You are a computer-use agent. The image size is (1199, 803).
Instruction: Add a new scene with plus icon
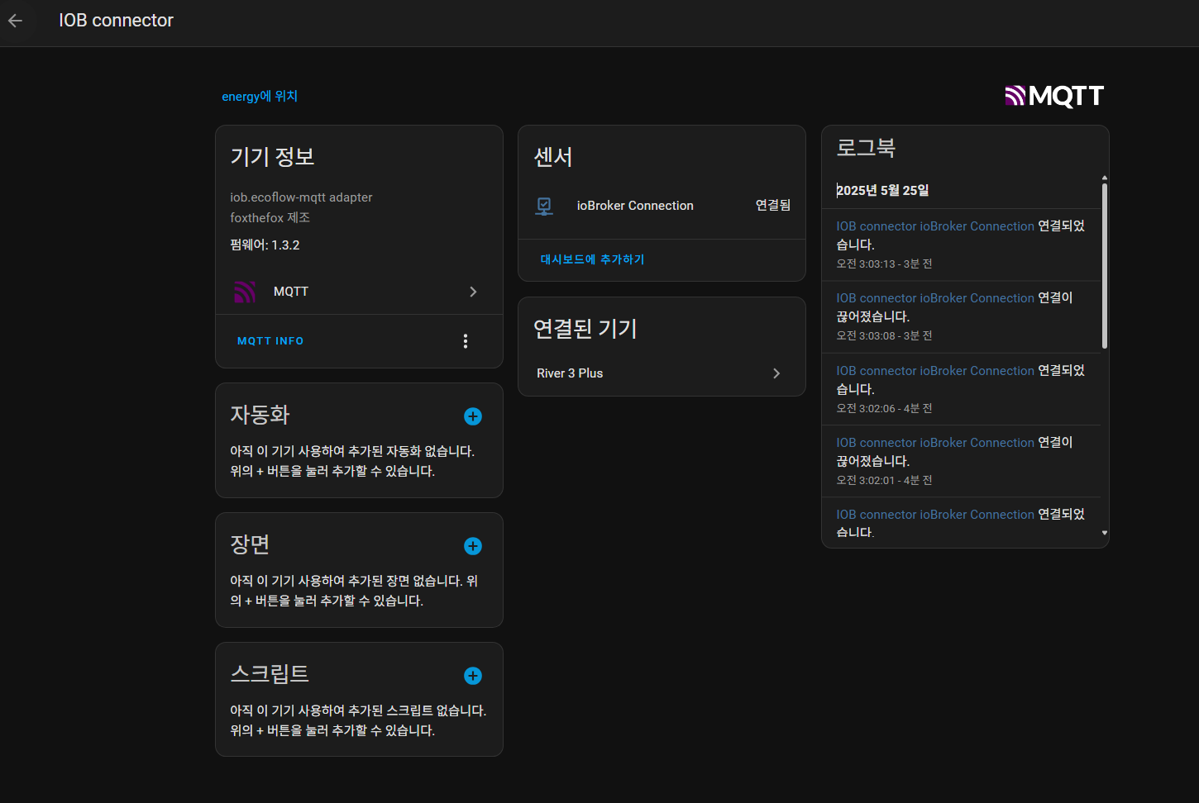473,546
